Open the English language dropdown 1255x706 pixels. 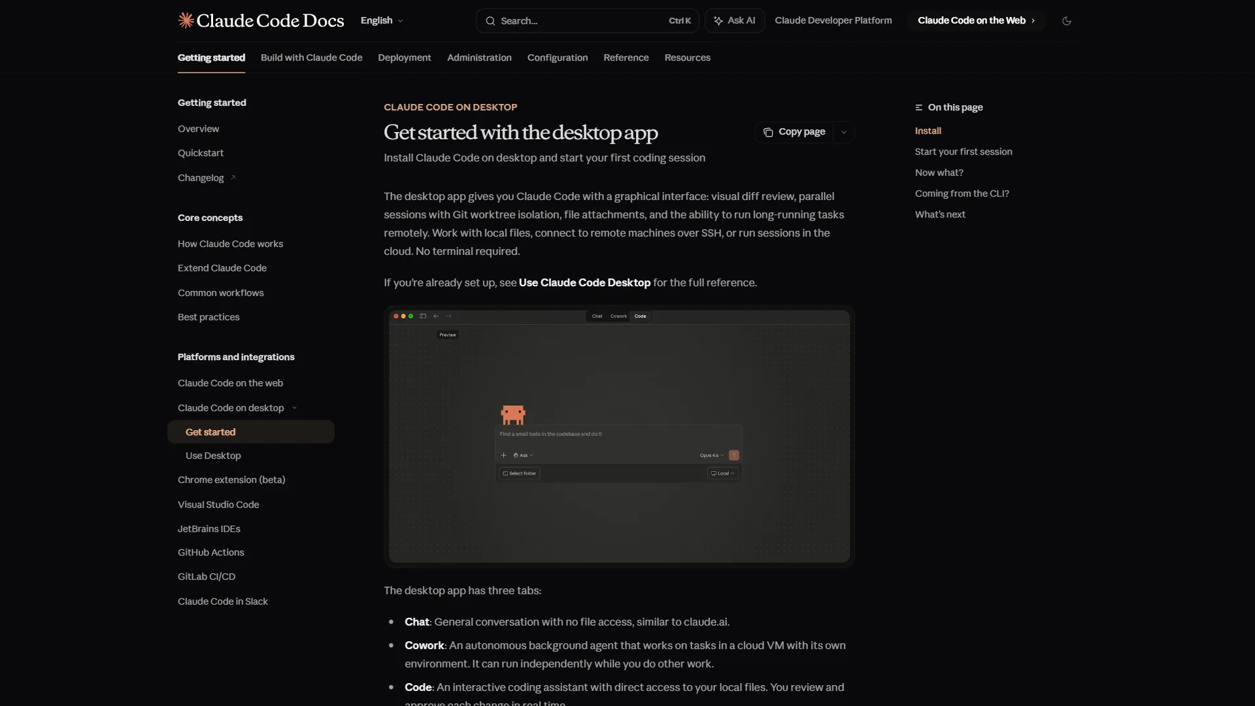tap(382, 20)
